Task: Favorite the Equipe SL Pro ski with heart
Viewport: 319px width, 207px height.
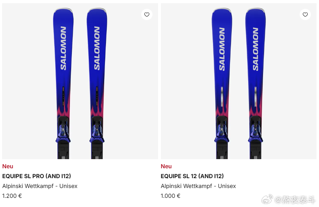Action: pyautogui.click(x=147, y=14)
